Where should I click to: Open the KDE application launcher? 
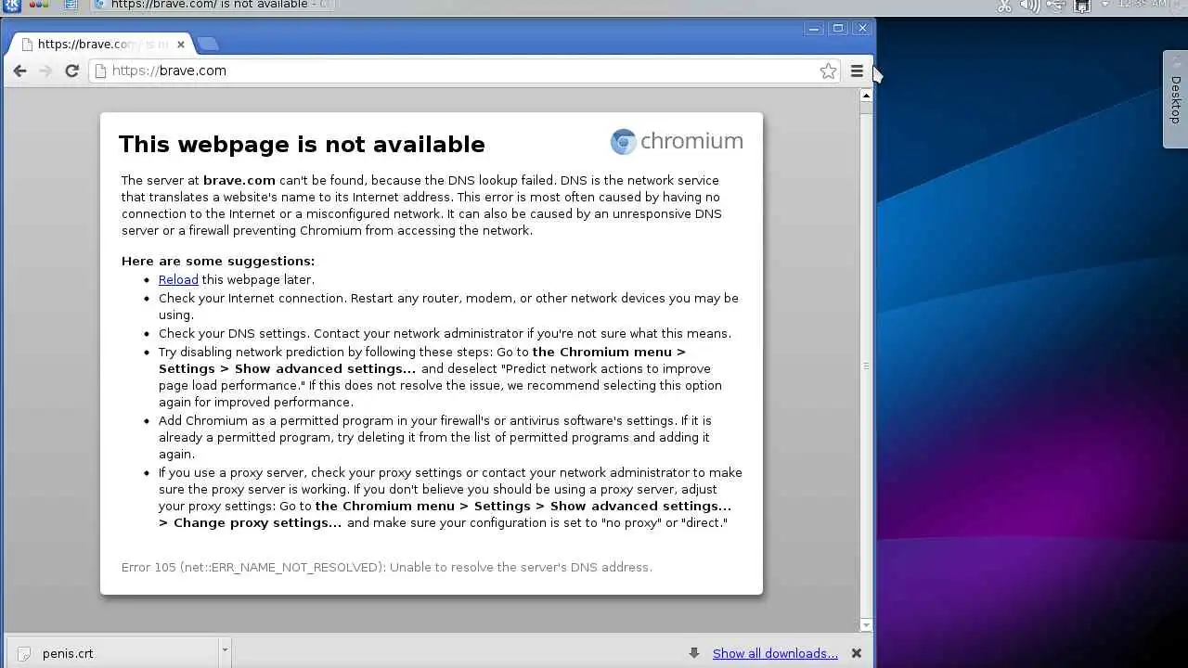pyautogui.click(x=11, y=5)
